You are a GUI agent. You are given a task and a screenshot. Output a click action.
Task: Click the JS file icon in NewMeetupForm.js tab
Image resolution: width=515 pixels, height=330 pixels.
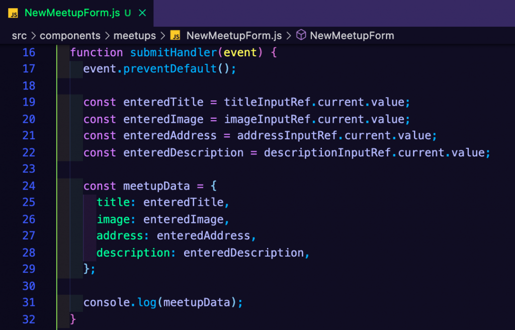point(13,13)
